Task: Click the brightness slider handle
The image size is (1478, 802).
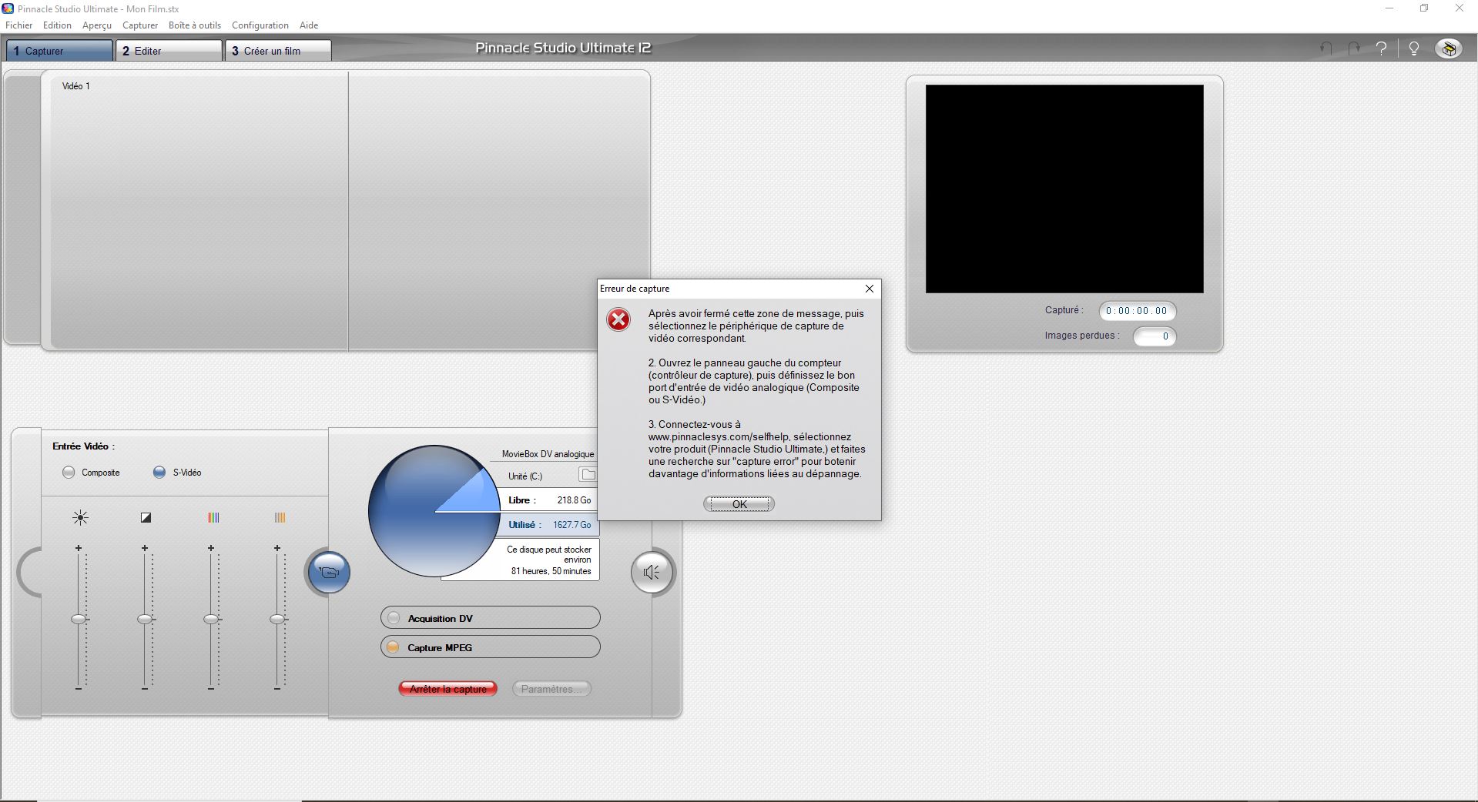Action: [79, 619]
